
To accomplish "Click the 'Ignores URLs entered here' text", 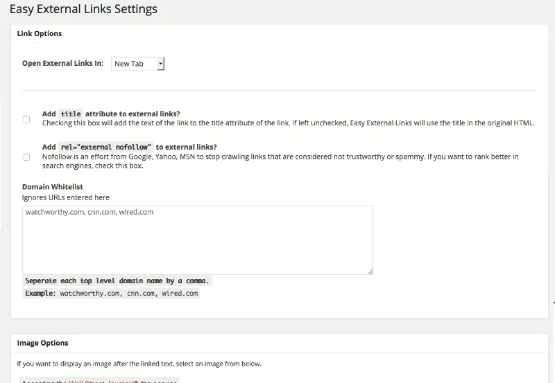I will [x=66, y=197].
